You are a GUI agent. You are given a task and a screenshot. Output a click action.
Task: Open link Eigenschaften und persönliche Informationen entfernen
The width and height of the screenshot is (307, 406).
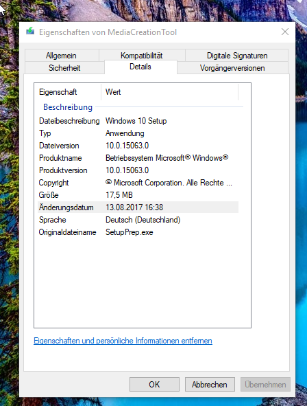coord(123,341)
